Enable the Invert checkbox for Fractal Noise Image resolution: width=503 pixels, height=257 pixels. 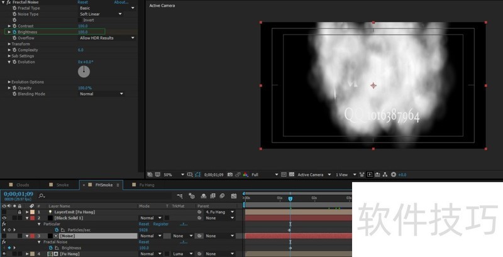(80, 20)
